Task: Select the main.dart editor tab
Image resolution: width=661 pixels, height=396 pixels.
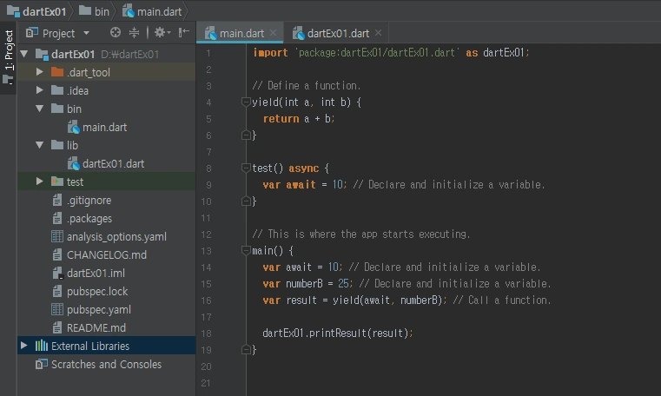Action: tap(241, 34)
